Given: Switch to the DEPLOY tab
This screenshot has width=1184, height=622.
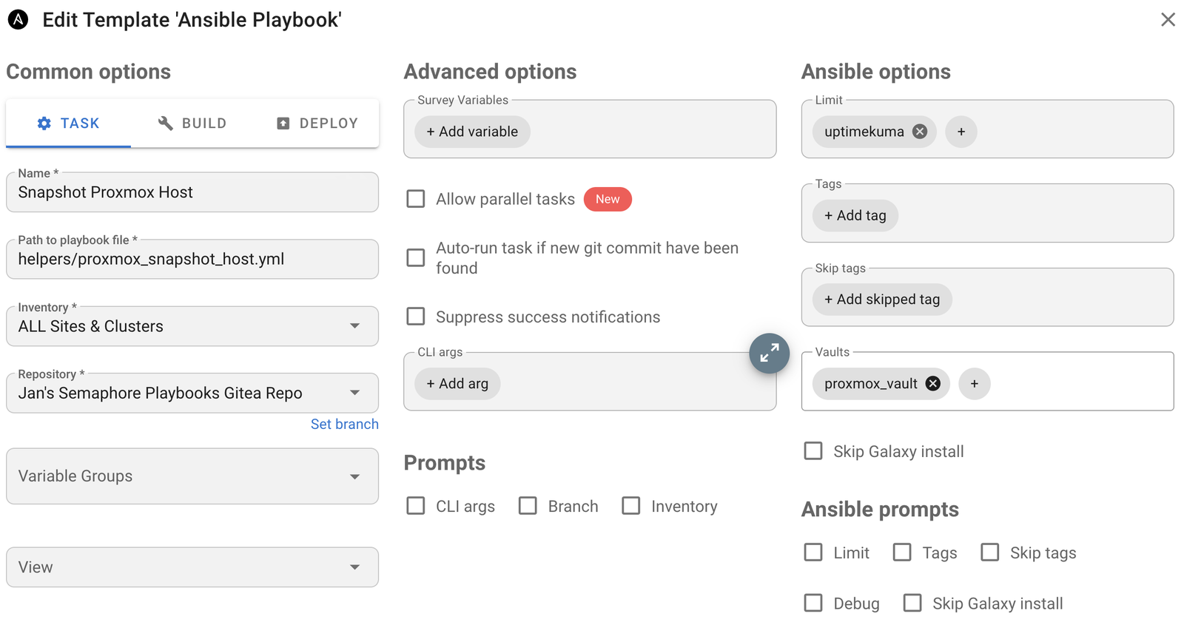Looking at the screenshot, I should click(317, 124).
